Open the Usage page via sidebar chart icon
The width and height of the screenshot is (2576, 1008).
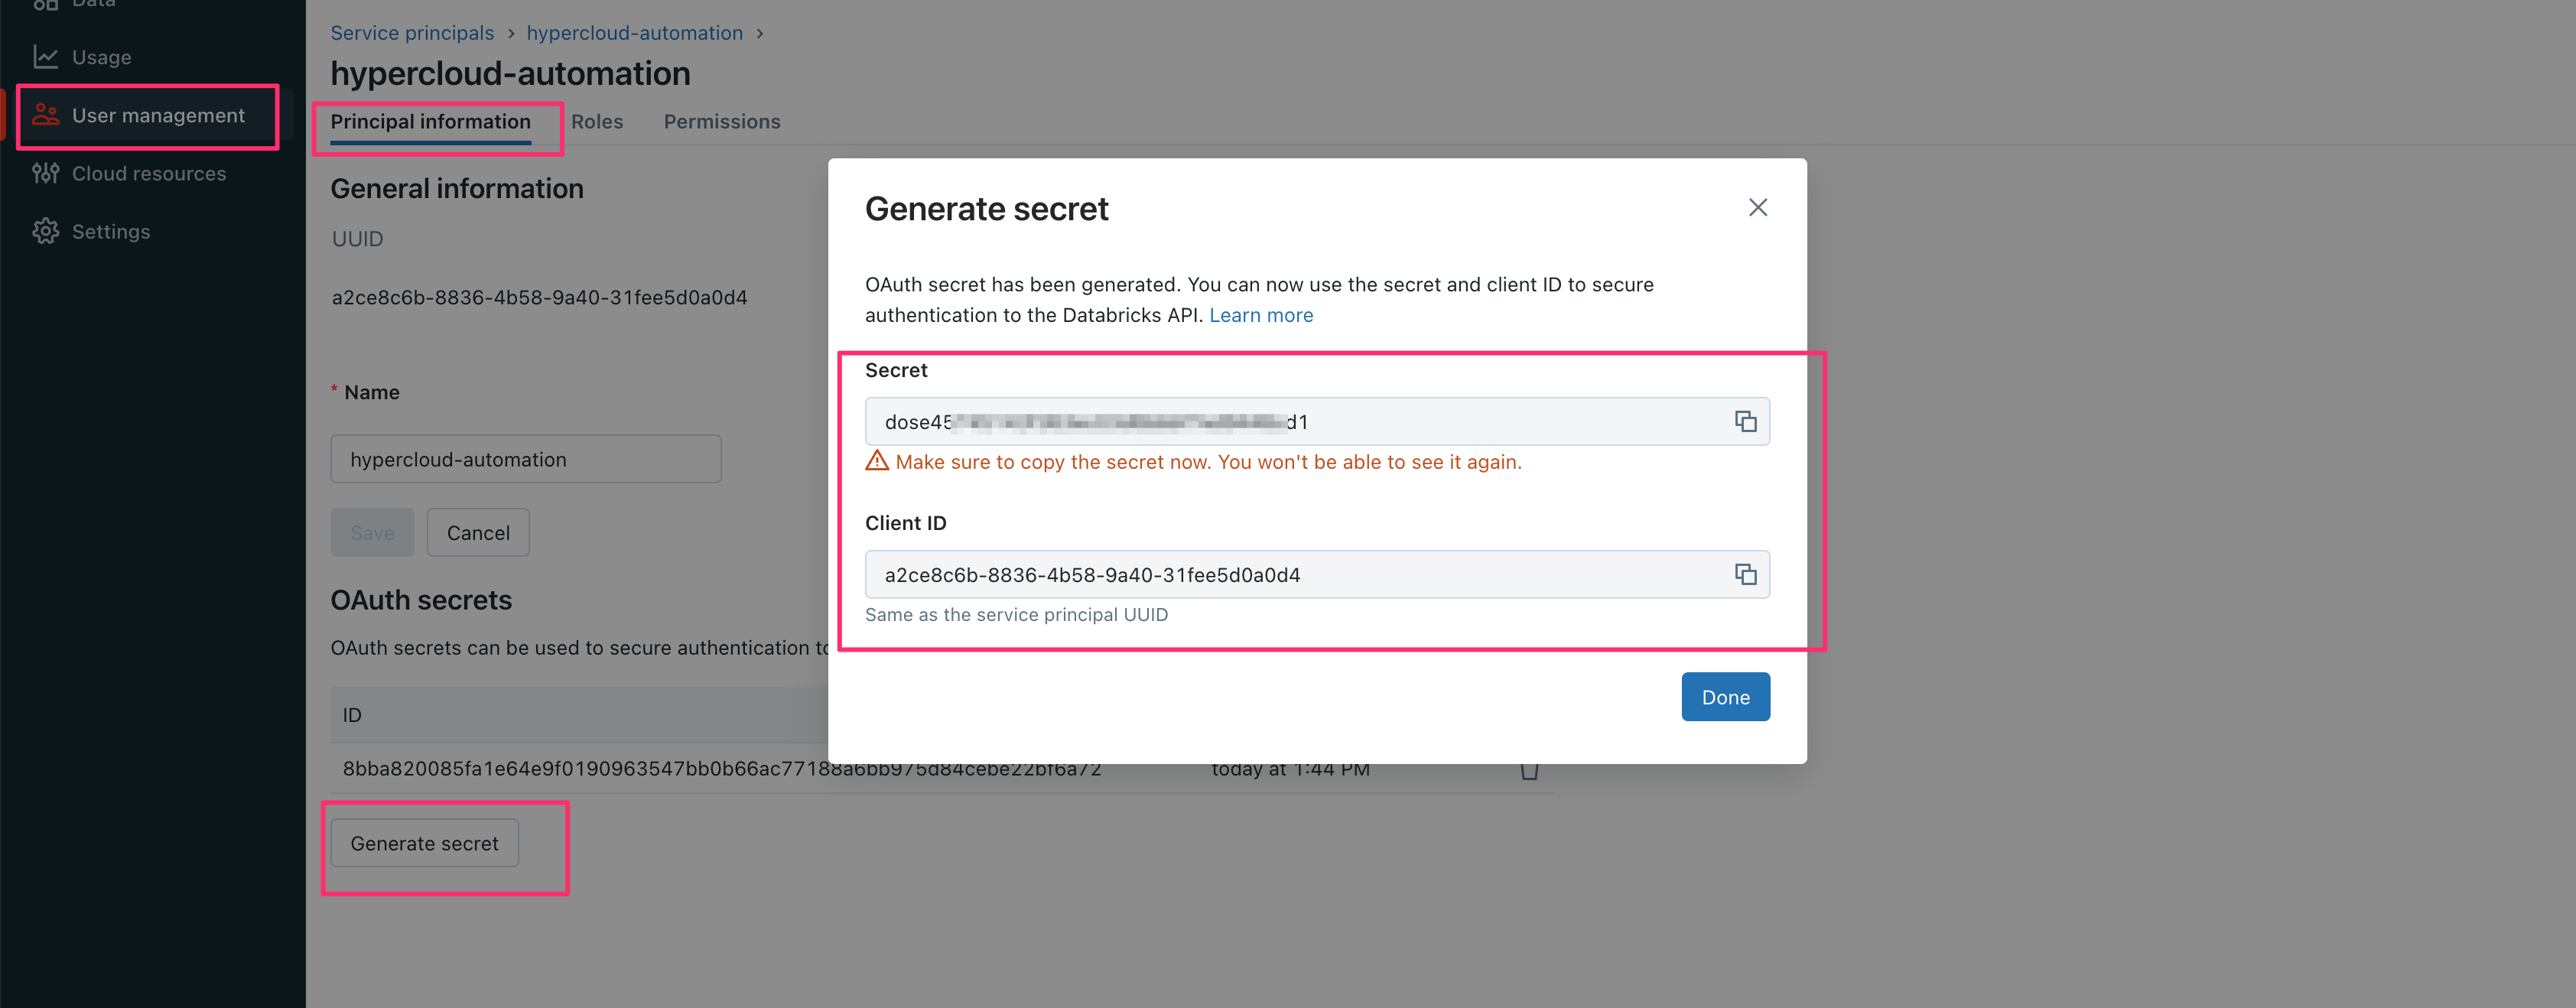46,57
